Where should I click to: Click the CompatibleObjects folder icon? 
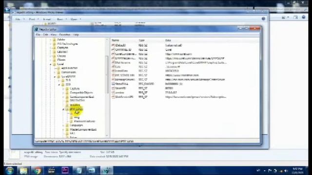click(x=67, y=93)
